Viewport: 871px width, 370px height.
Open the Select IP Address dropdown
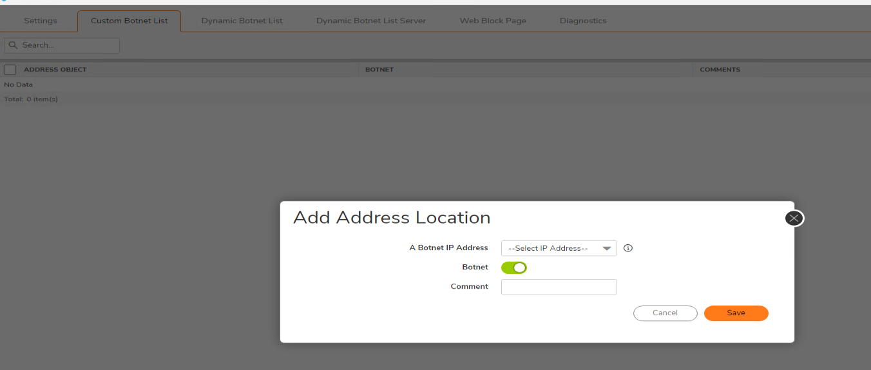point(559,248)
